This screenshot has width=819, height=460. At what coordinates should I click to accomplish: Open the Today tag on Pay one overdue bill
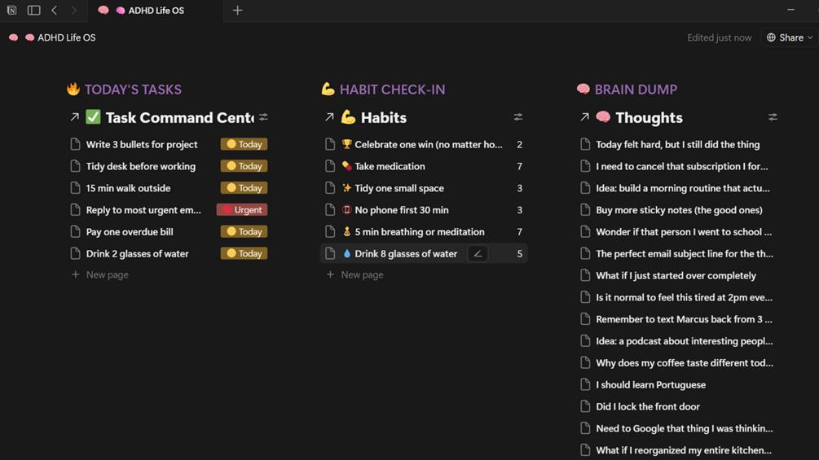(244, 232)
